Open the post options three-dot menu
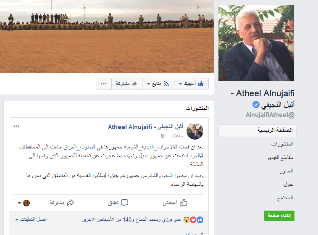 coord(16,126)
